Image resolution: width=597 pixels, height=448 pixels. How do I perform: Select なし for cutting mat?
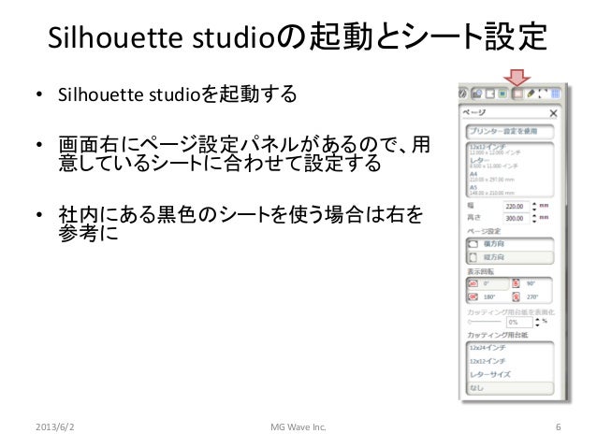click(510, 388)
